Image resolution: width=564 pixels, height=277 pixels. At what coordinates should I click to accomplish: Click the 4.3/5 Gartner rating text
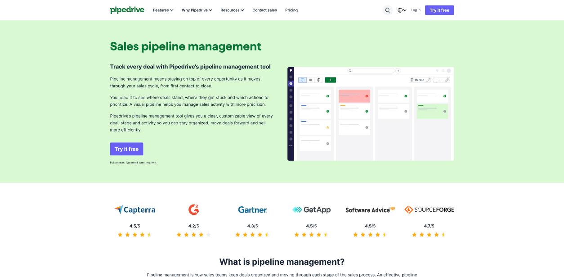(252, 226)
